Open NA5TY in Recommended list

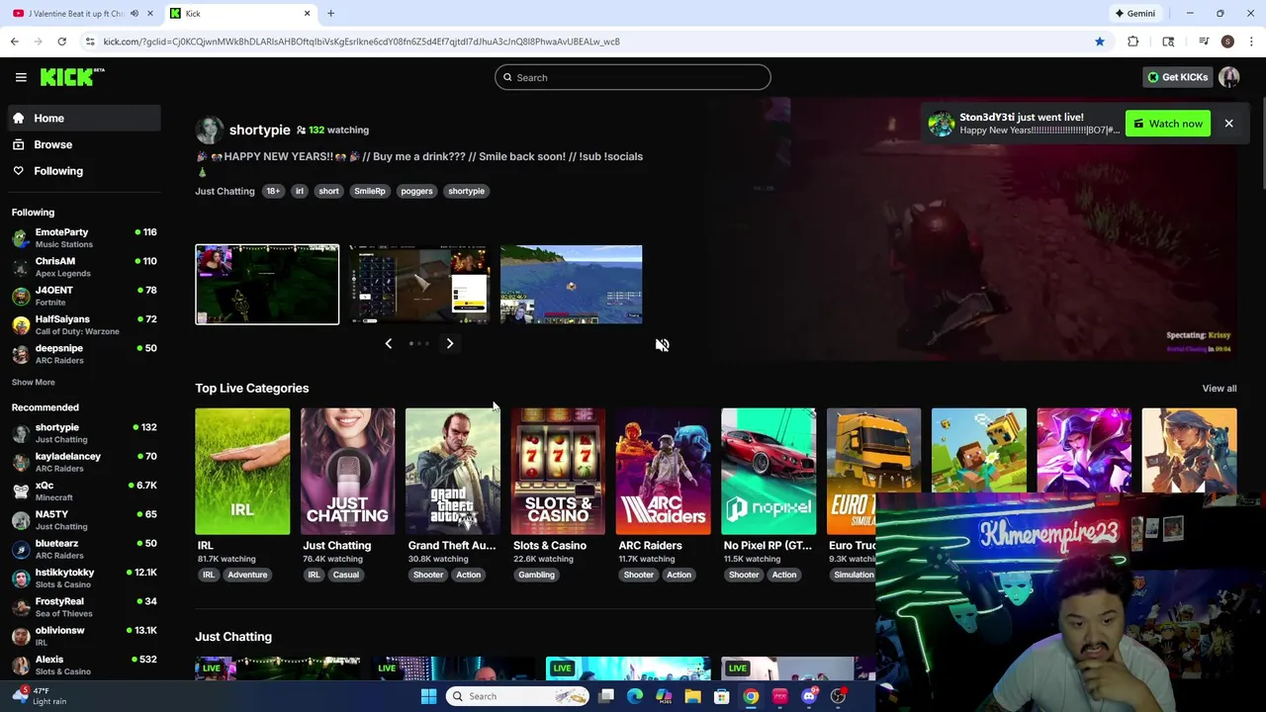[83, 520]
